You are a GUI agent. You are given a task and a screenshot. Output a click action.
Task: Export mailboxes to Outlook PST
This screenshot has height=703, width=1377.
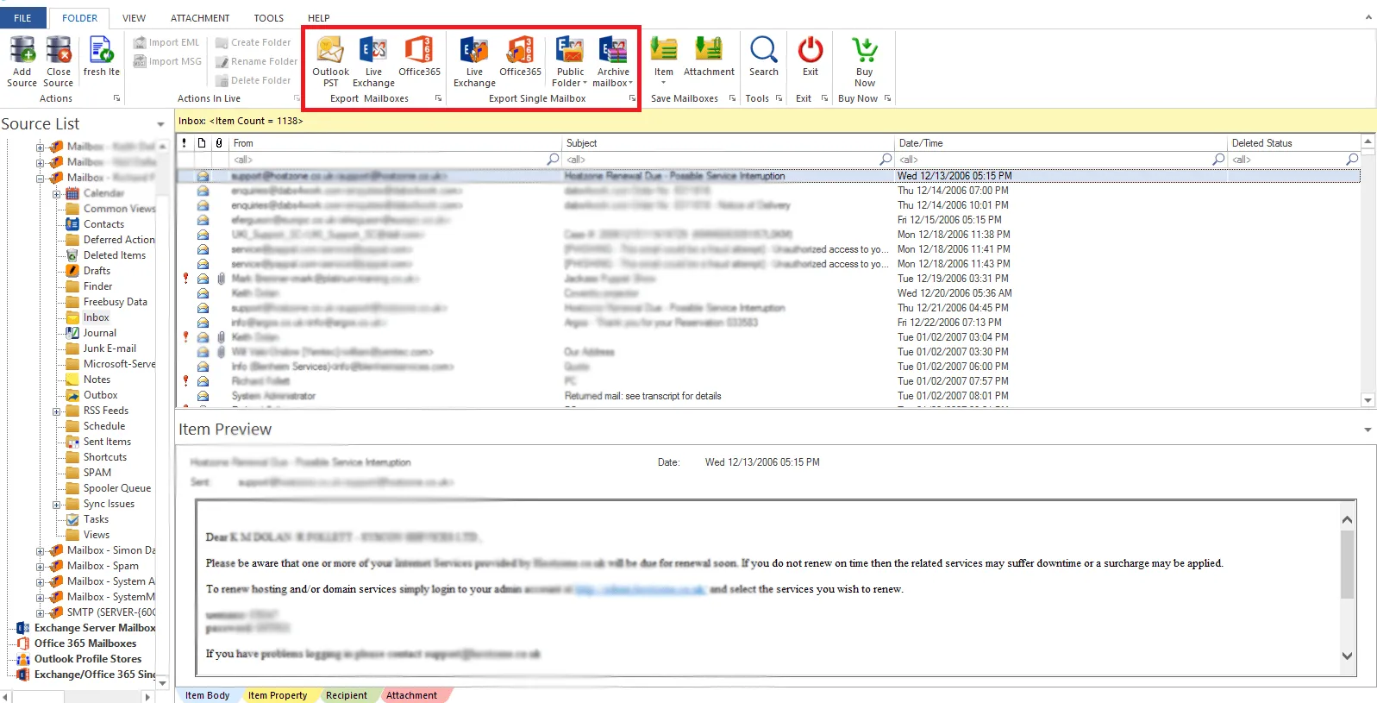click(x=330, y=61)
